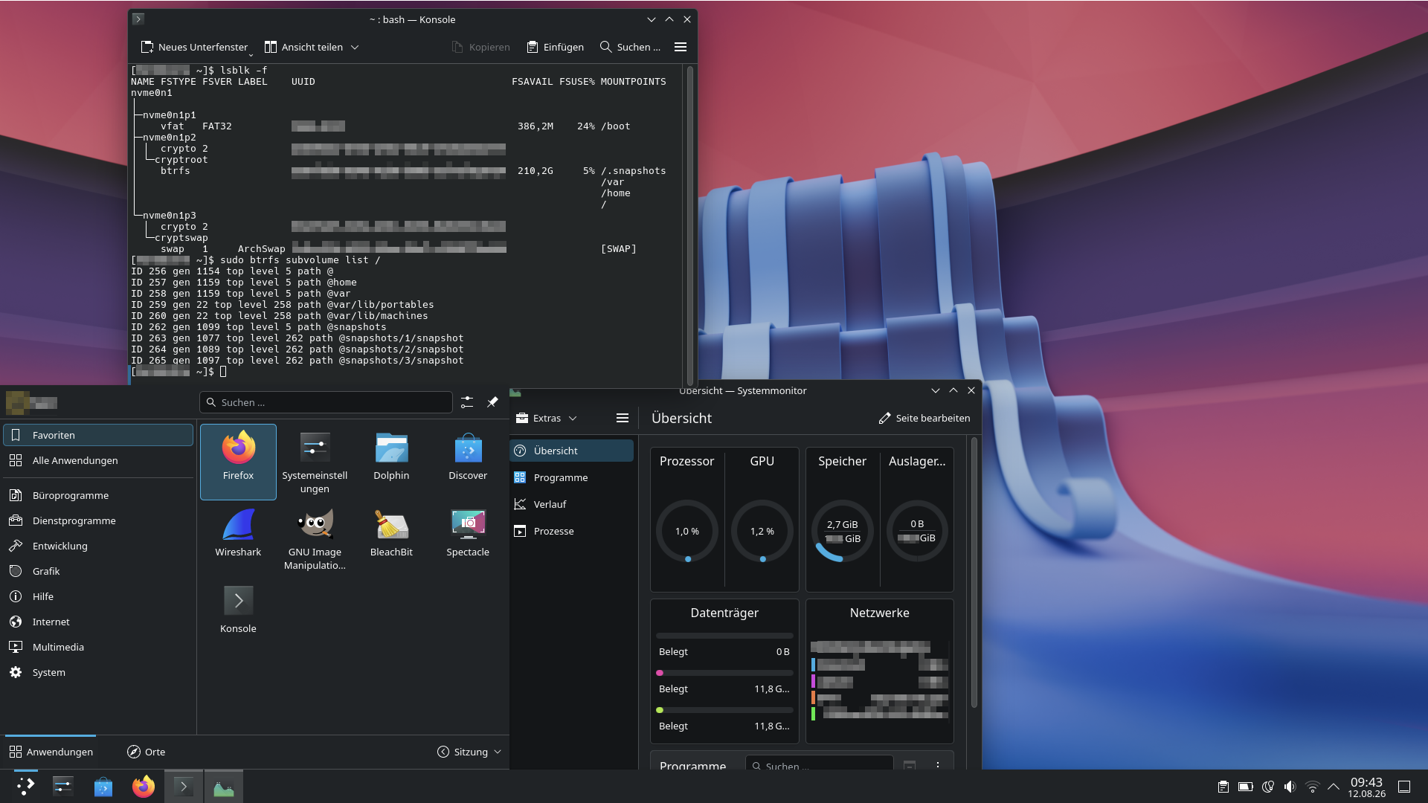Select the Favoriten category
This screenshot has height=803, width=1428.
(98, 435)
